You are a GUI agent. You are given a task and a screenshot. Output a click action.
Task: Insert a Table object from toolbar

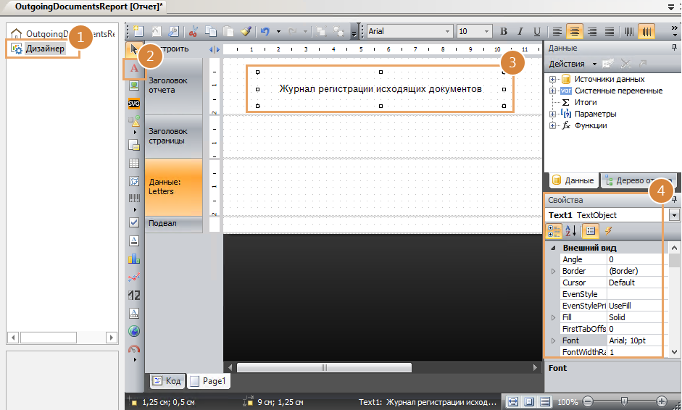pyautogui.click(x=134, y=164)
